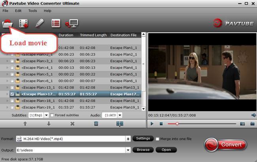Move selected item down with arrow
The image size is (257, 162).
pyautogui.click(x=49, y=124)
